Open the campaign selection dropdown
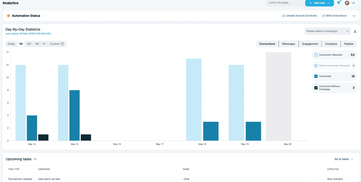This screenshot has width=361, height=182. (328, 31)
